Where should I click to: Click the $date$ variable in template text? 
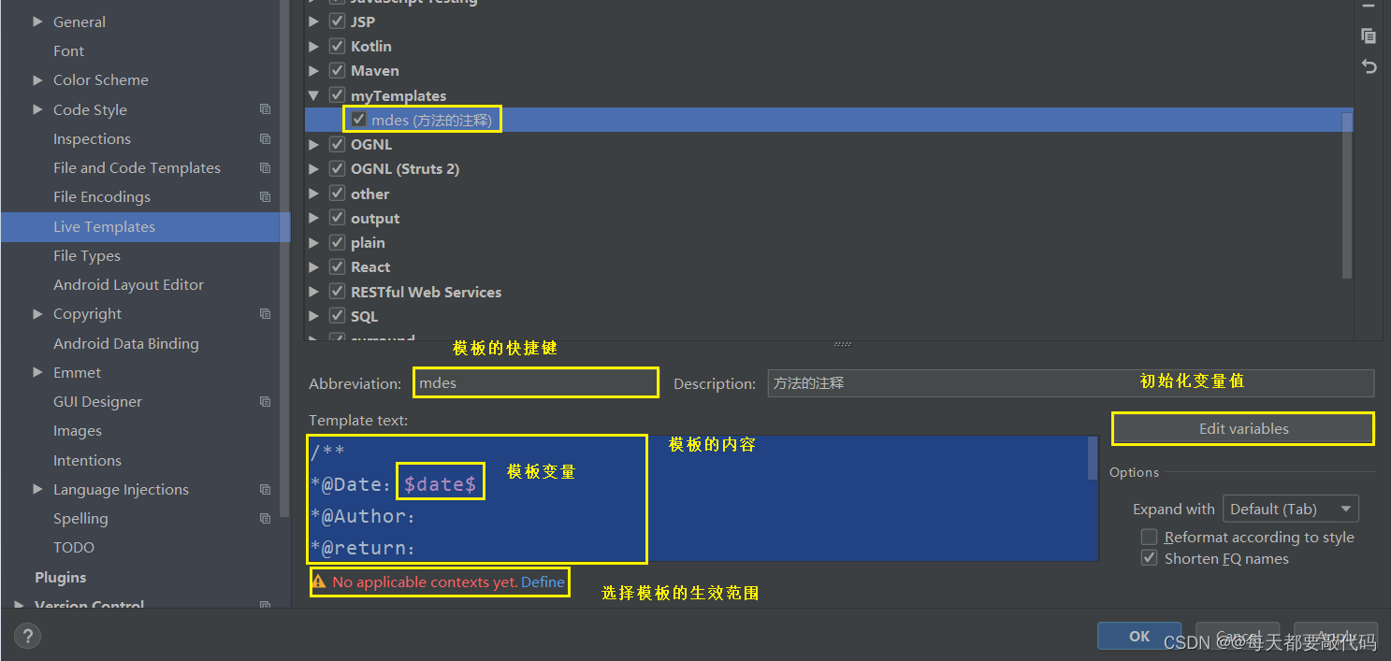[441, 483]
